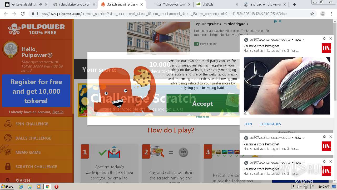Open Memo Game from sidebar
The width and height of the screenshot is (337, 190).
point(36,152)
